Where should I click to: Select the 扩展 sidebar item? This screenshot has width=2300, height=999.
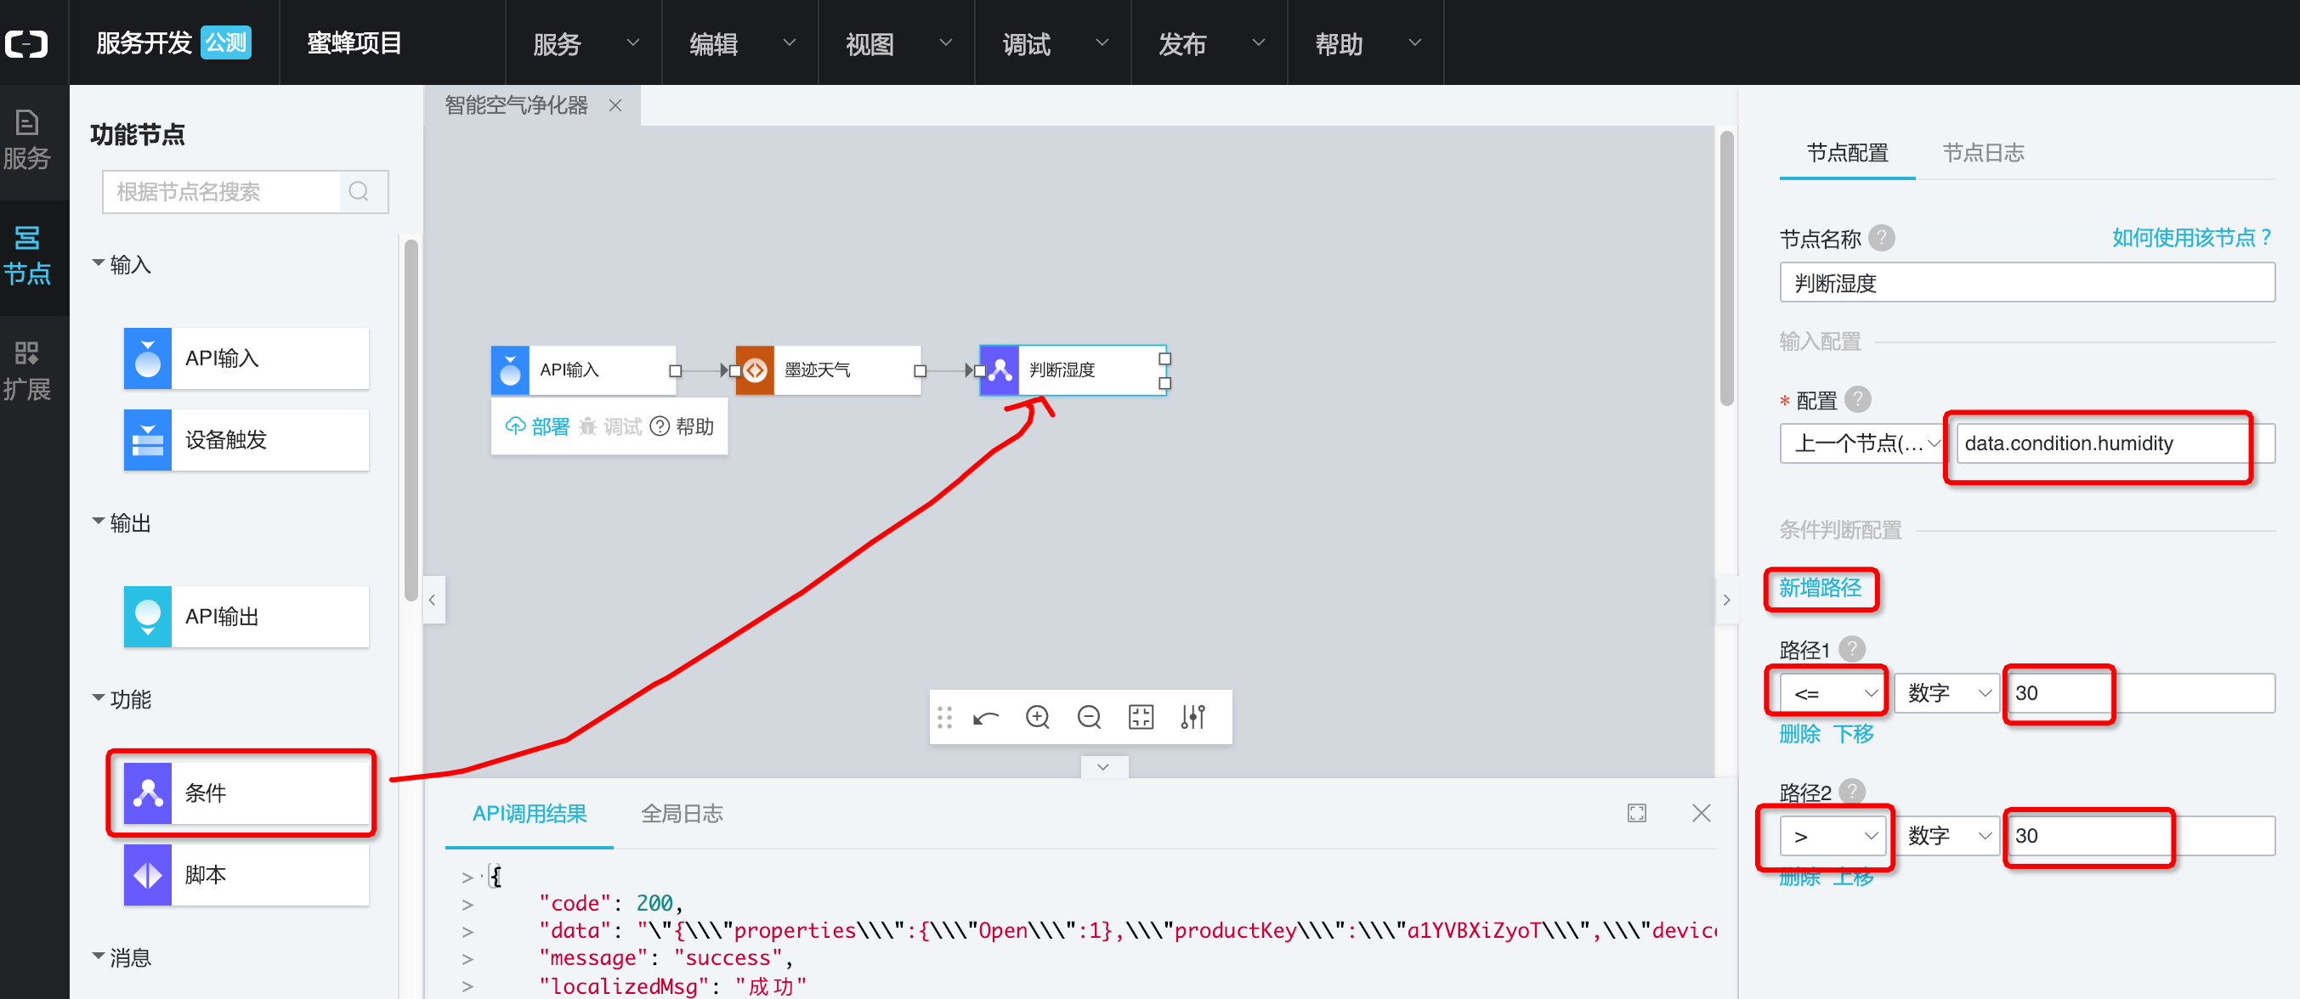pos(27,370)
